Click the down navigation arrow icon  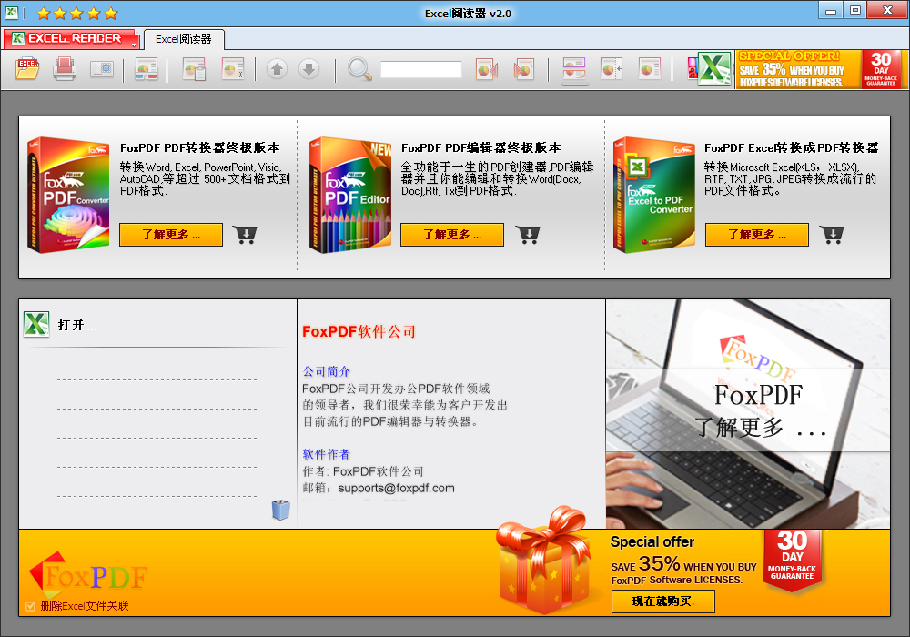(308, 69)
